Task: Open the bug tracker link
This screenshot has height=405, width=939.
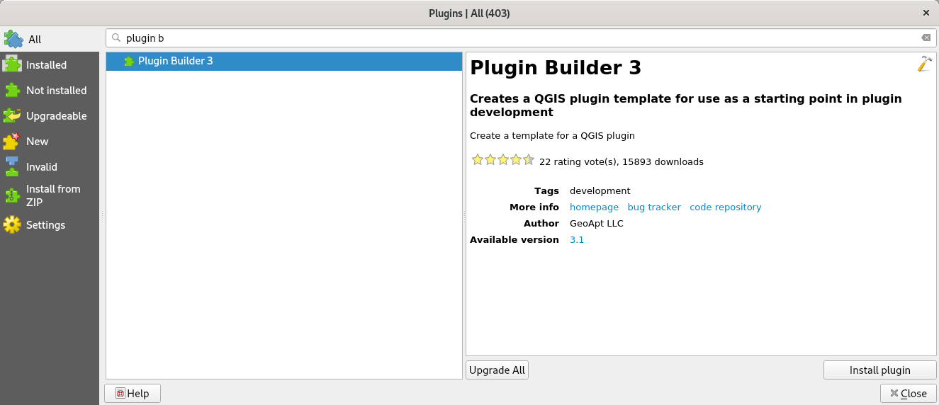Action: 654,207
